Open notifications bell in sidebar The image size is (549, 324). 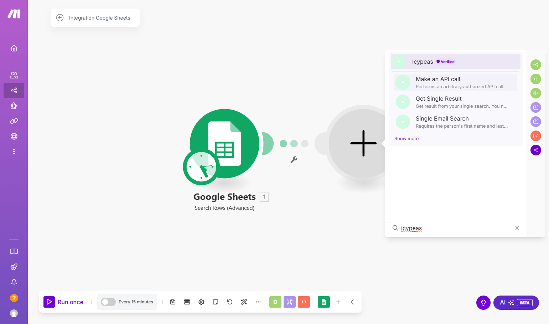tap(14, 282)
